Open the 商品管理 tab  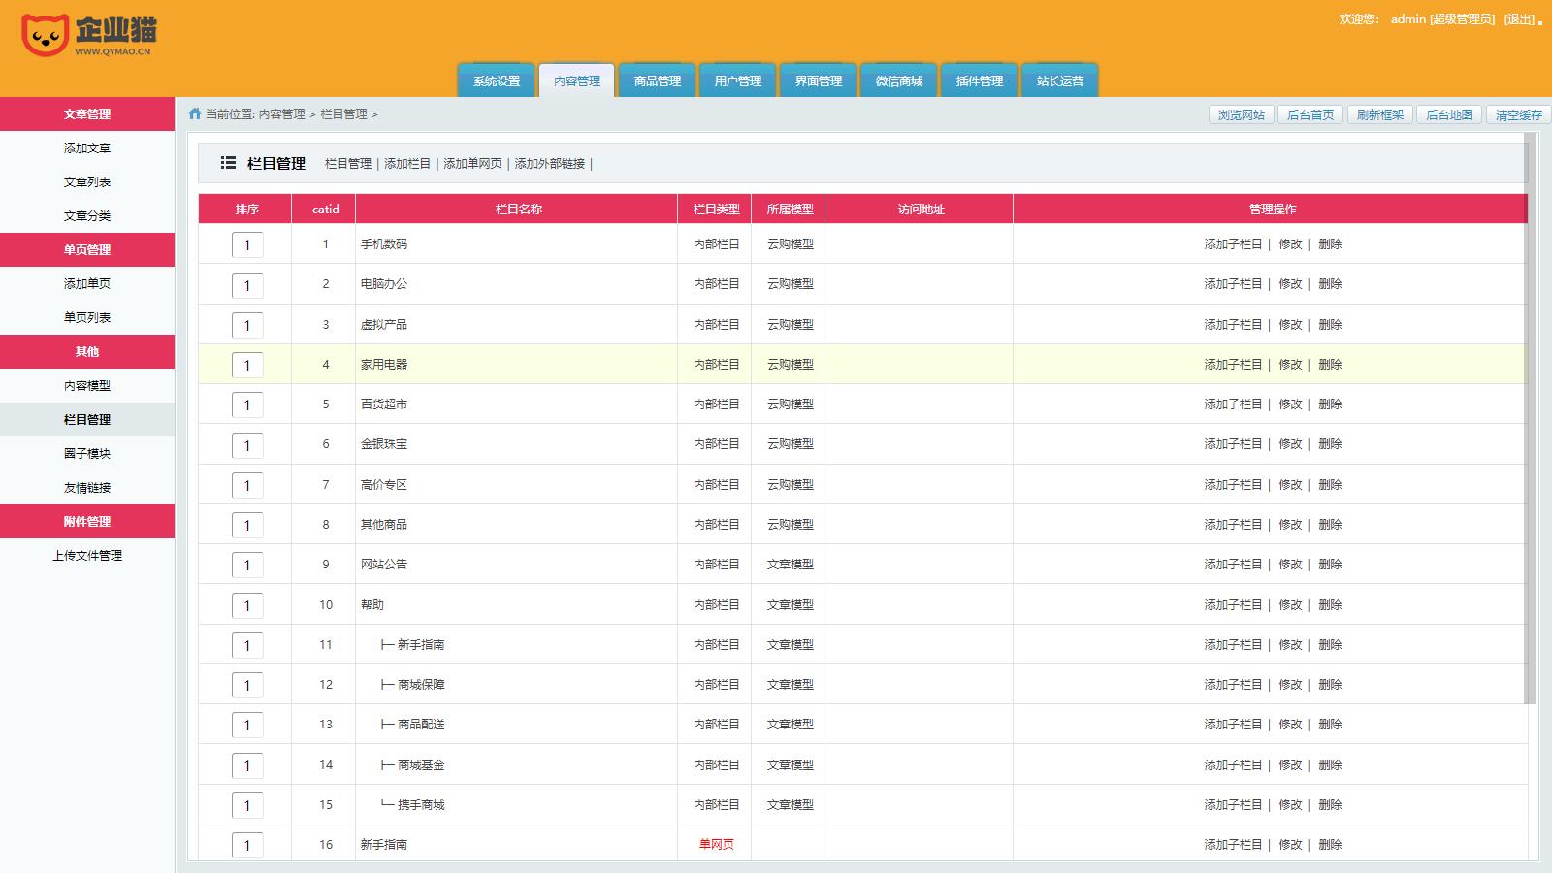(658, 81)
